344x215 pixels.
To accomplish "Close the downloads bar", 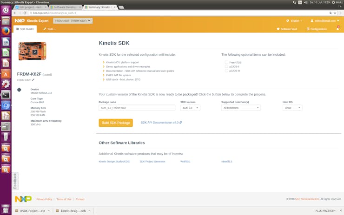I will click(x=341, y=211).
